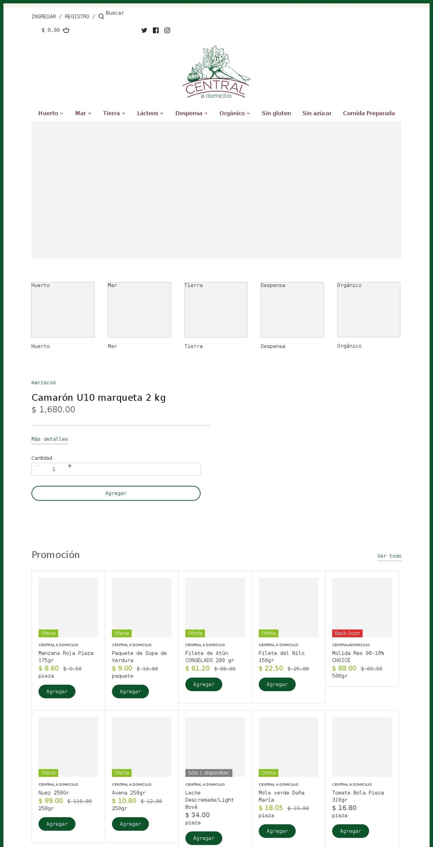Increase quantity with plus icon
The height and width of the screenshot is (847, 433).
69,466
